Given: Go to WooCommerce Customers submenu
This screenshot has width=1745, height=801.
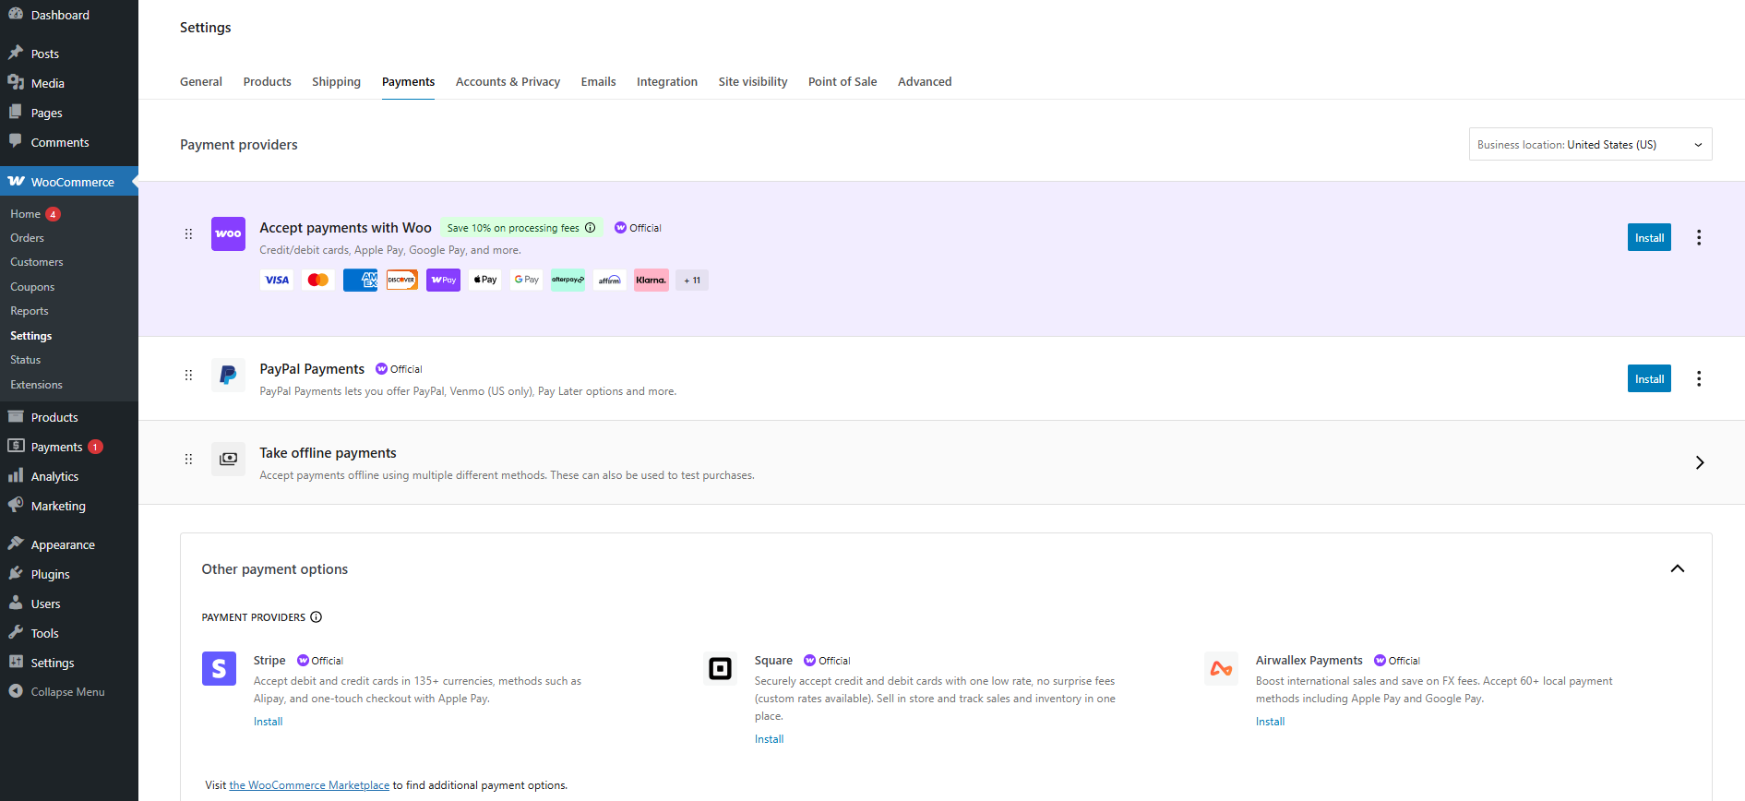Looking at the screenshot, I should point(37,262).
